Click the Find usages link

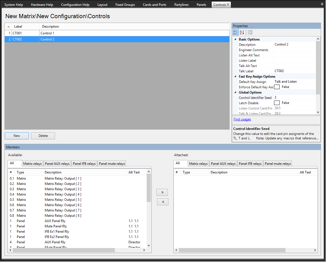[x=242, y=119]
